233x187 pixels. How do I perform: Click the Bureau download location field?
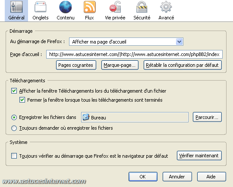point(135,117)
